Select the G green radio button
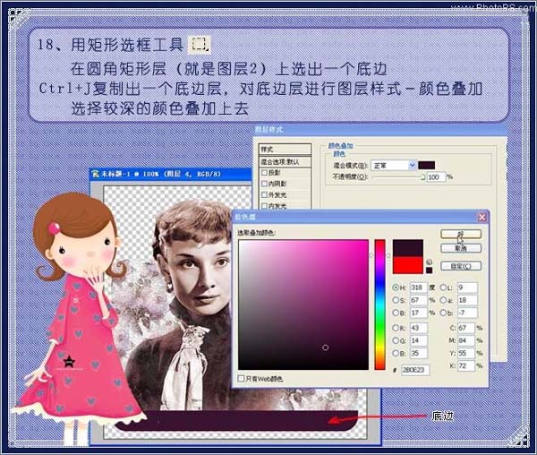This screenshot has height=455, width=537. (396, 340)
